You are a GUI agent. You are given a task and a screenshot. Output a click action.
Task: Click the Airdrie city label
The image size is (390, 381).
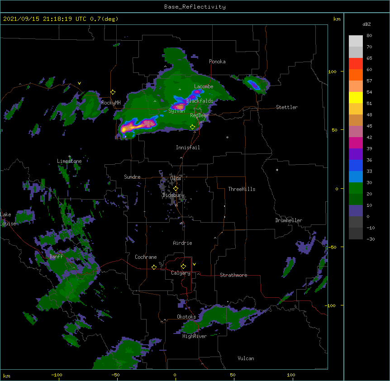tap(183, 243)
